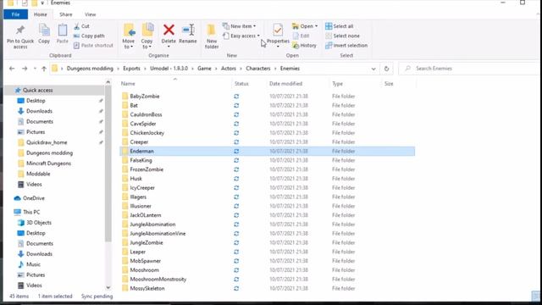Image resolution: width=542 pixels, height=305 pixels.
Task: Open Music under This PC
Action: [x=33, y=264]
